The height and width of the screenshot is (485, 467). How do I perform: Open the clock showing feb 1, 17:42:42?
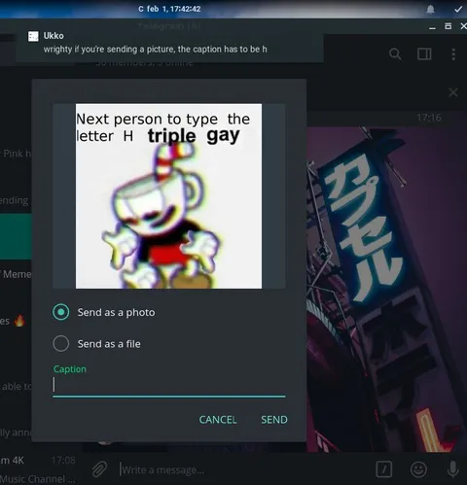(x=169, y=9)
